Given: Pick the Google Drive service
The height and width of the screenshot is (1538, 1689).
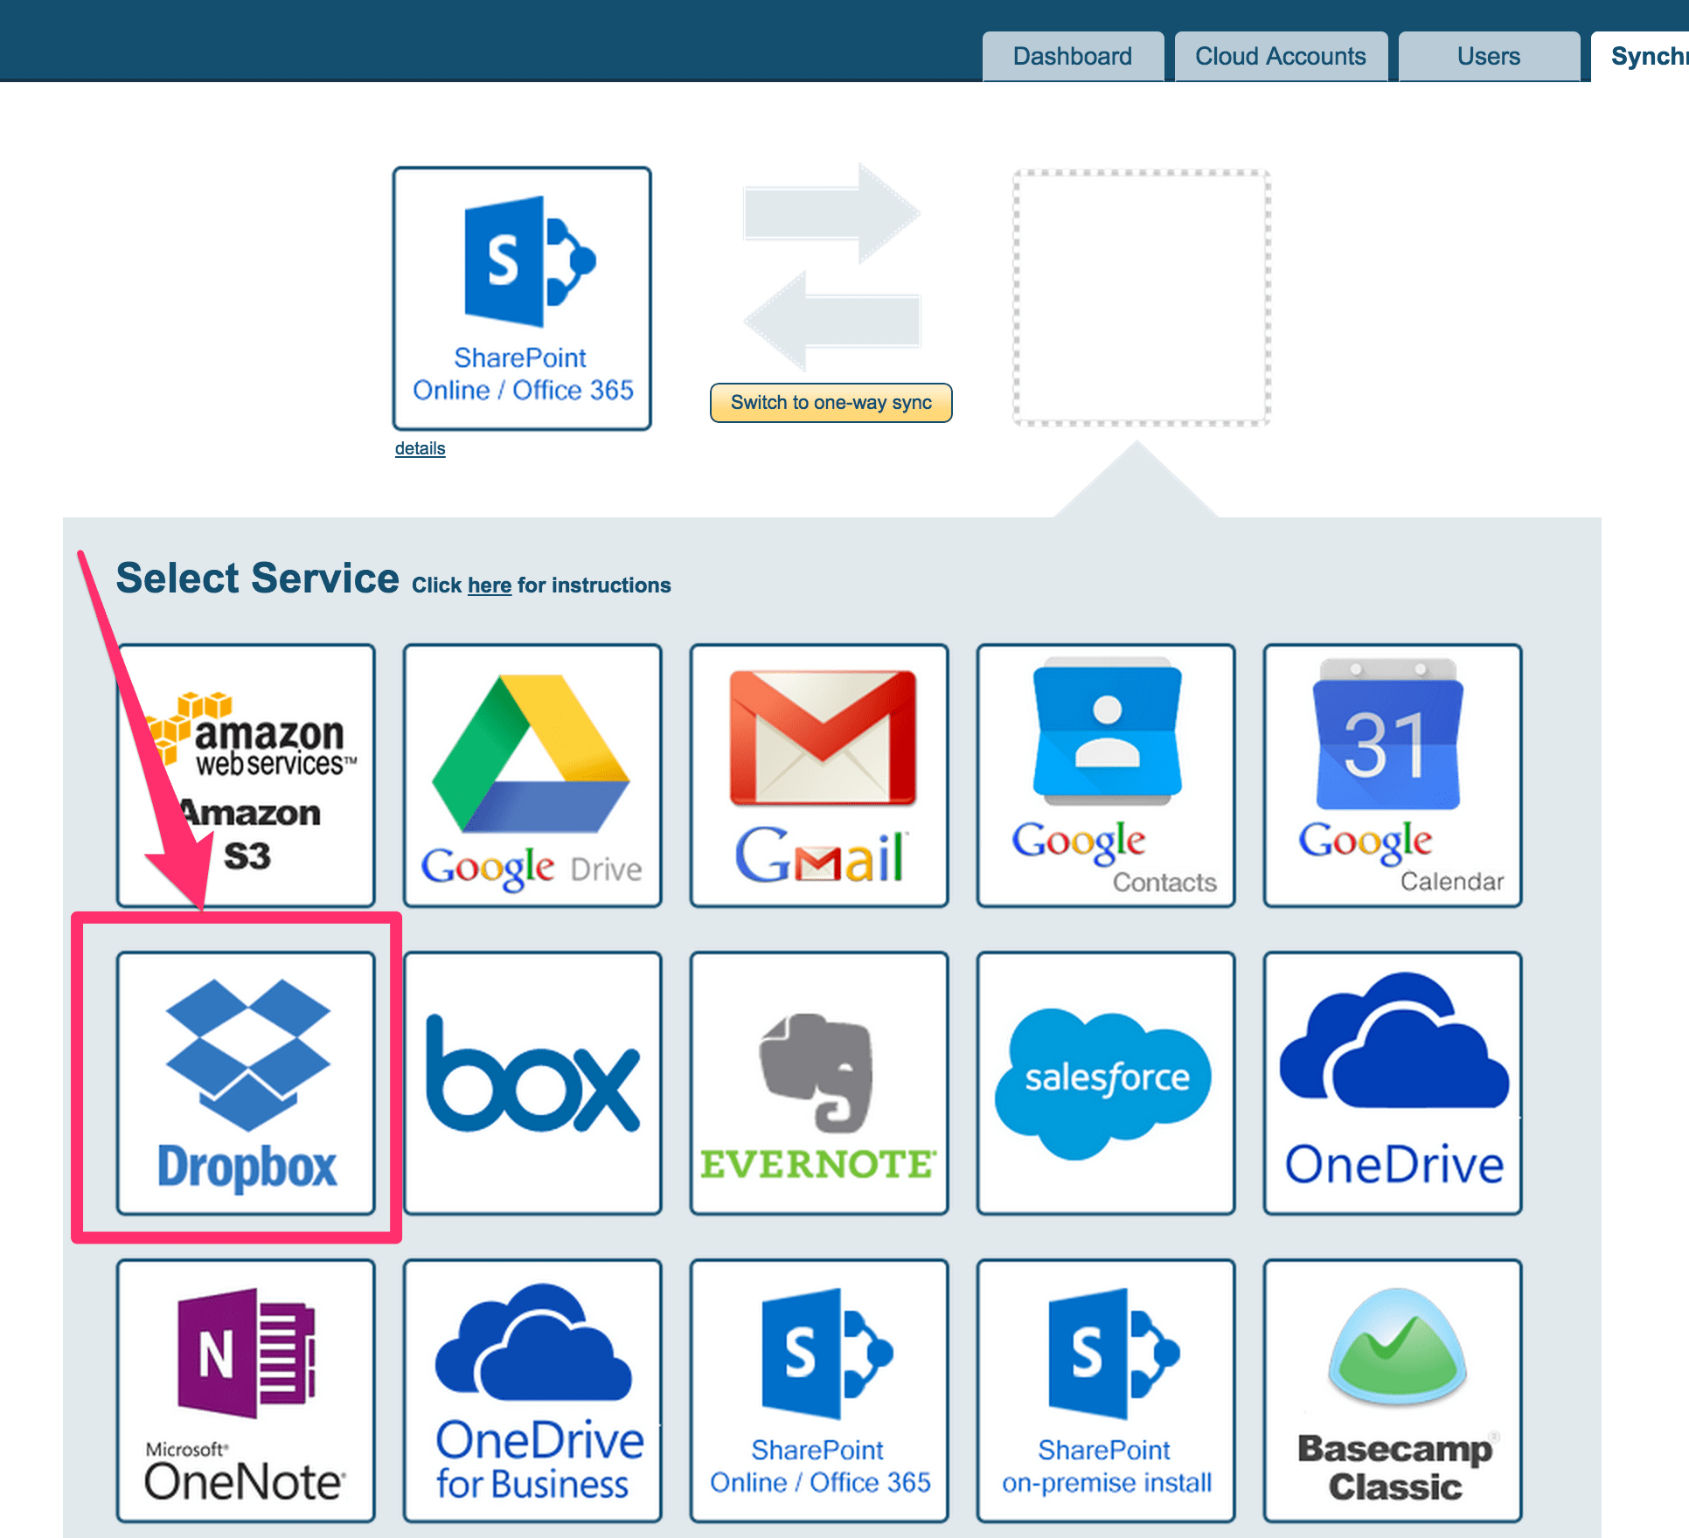Looking at the screenshot, I should tap(532, 775).
